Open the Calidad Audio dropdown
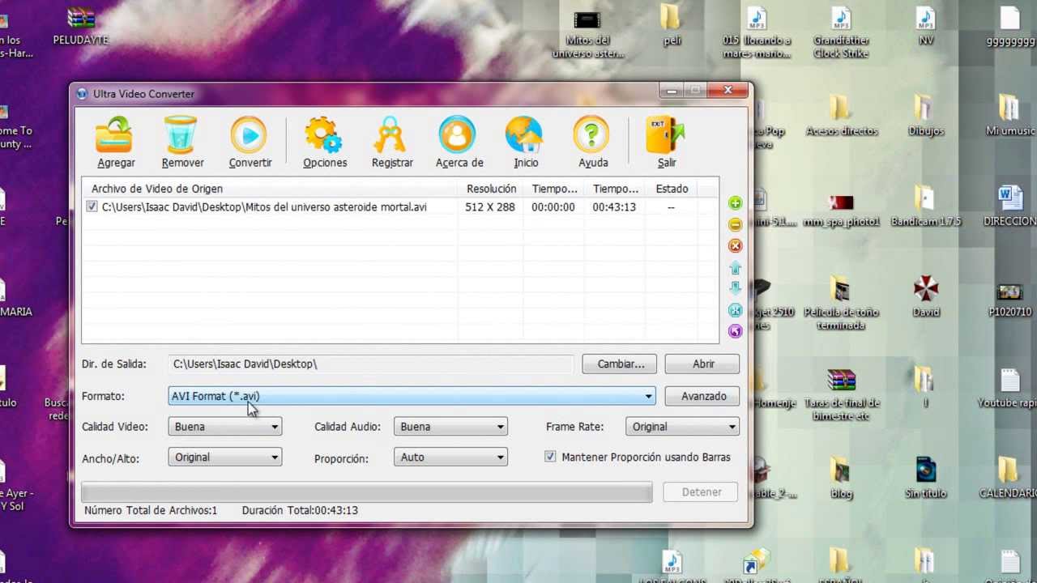The width and height of the screenshot is (1037, 583). (450, 427)
